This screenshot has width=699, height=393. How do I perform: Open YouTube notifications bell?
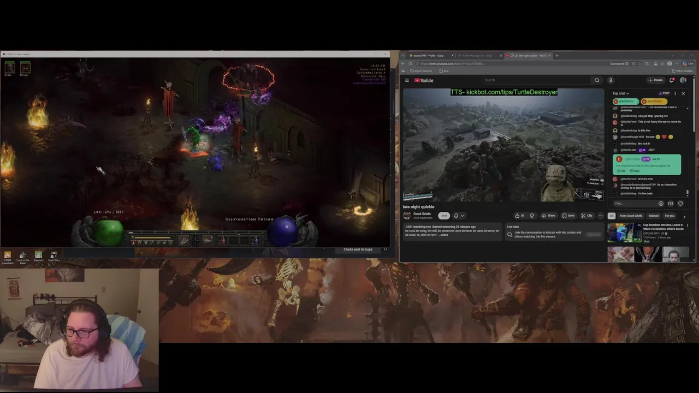tap(672, 80)
